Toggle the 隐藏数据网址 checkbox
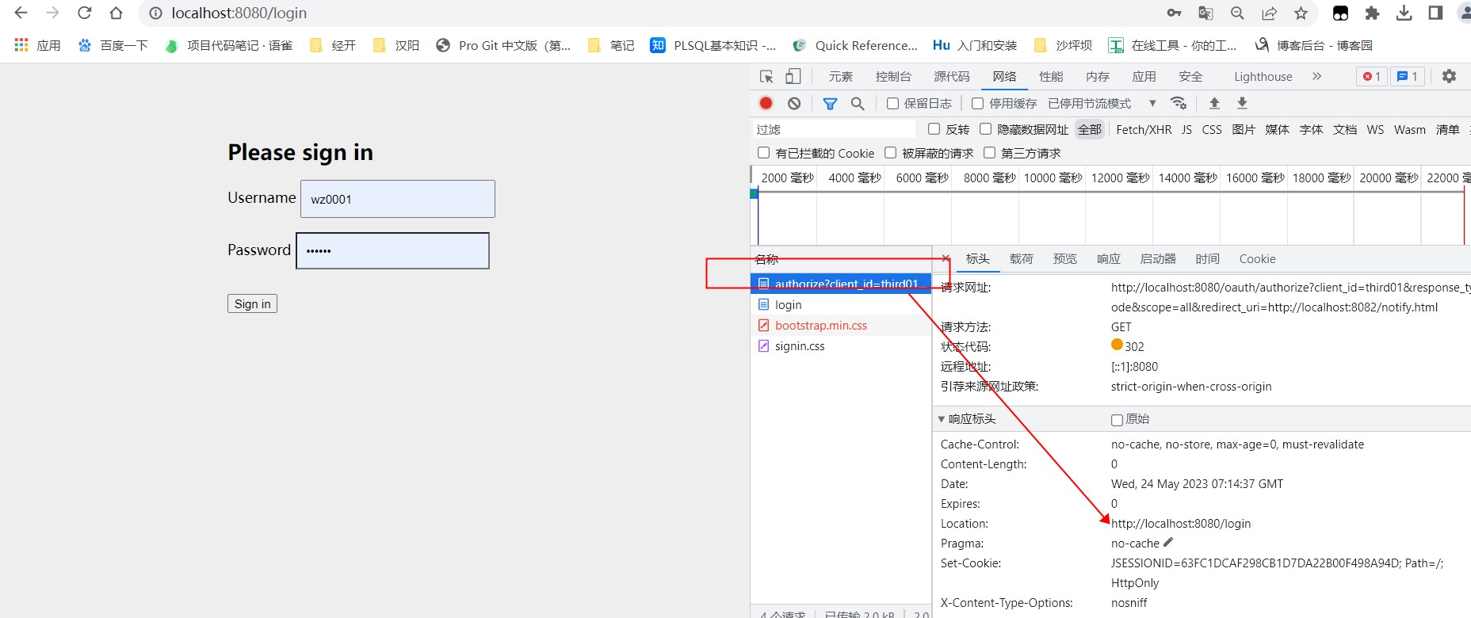This screenshot has width=1471, height=618. click(x=985, y=128)
